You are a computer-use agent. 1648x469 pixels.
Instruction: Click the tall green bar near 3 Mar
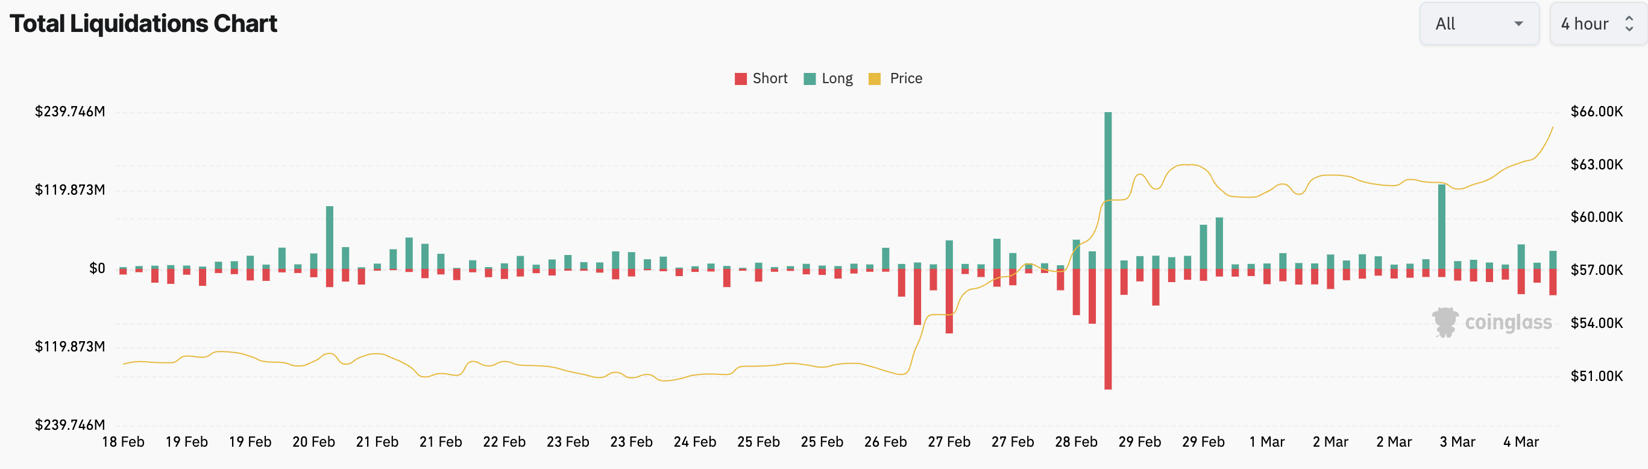tap(1441, 227)
